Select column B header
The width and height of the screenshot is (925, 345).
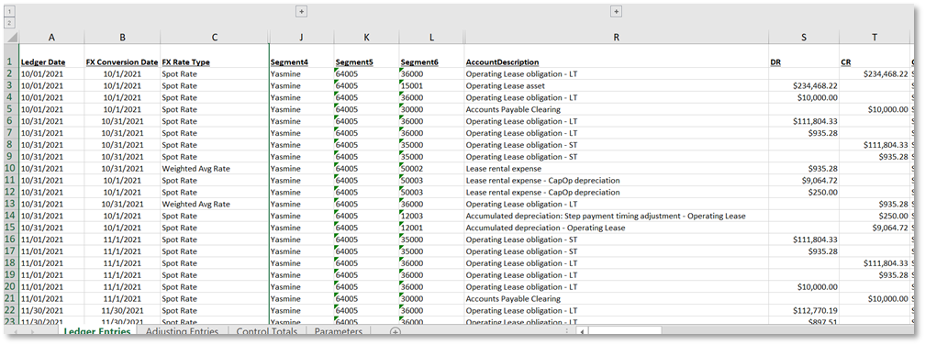[122, 37]
